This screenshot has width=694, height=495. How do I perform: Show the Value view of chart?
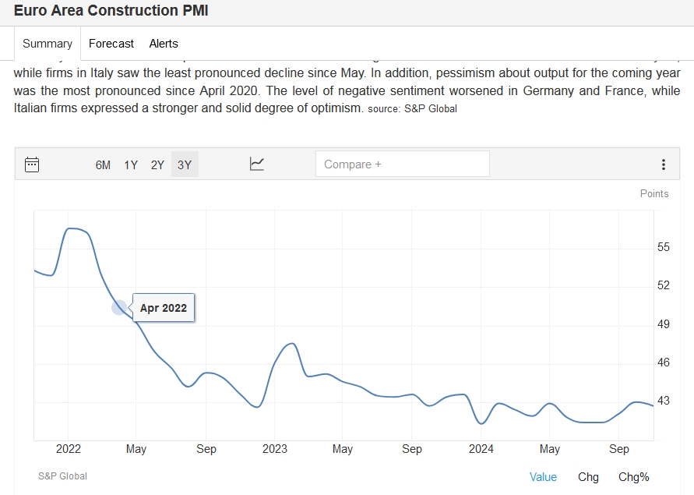[x=543, y=477]
